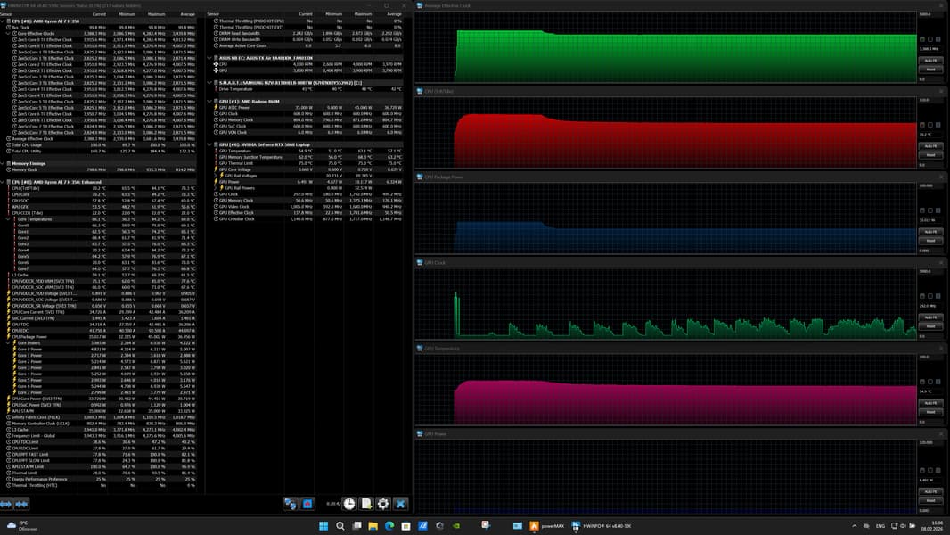Close the CPU Package Power graph window
The width and height of the screenshot is (950, 535).
941,177
